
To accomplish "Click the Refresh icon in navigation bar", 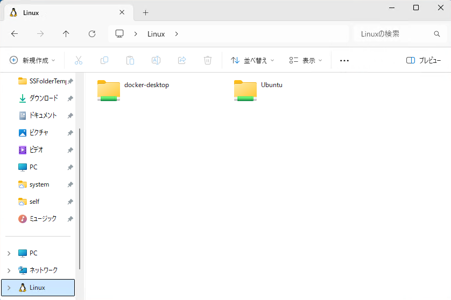I will (92, 34).
